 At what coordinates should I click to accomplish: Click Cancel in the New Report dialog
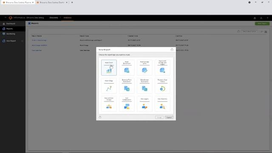[169, 117]
